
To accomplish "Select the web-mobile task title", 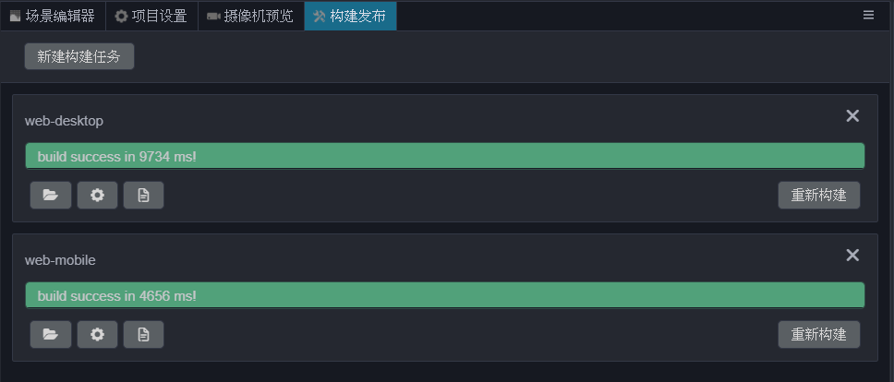I will (x=60, y=260).
